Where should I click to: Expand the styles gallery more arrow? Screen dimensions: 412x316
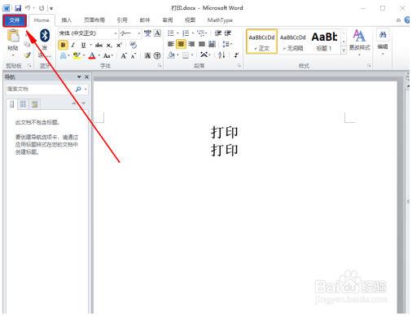[x=344, y=50]
